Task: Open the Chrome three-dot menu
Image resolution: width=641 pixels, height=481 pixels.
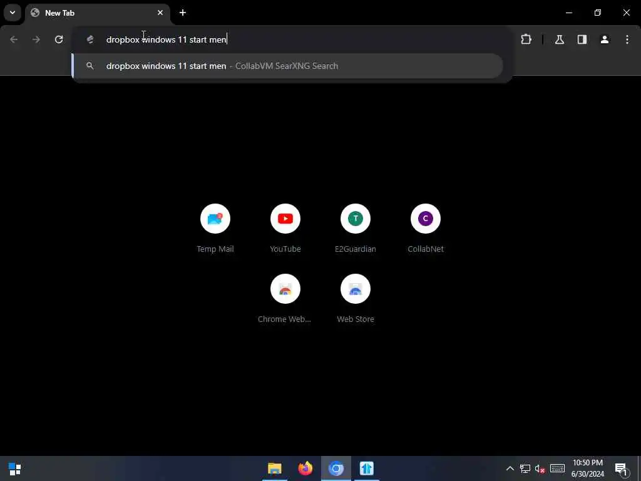Action: (x=627, y=39)
